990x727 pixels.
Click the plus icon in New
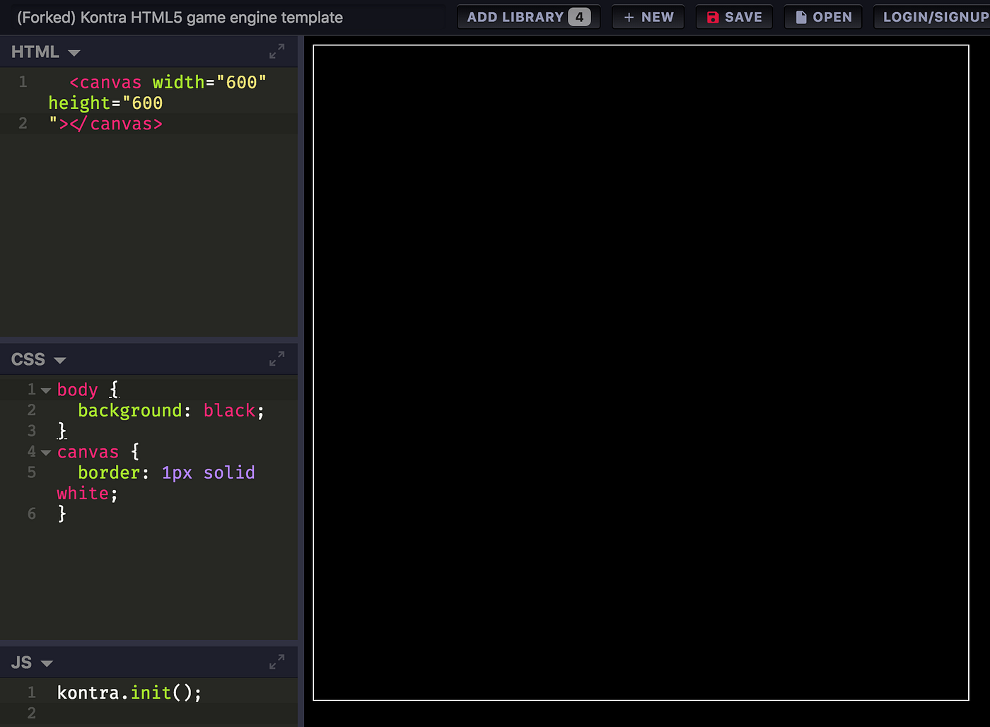pos(629,17)
